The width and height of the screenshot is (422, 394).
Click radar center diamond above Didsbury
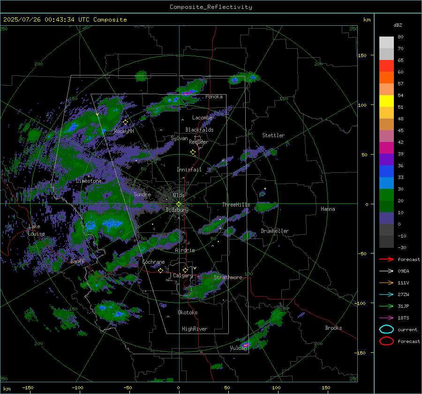tap(179, 204)
